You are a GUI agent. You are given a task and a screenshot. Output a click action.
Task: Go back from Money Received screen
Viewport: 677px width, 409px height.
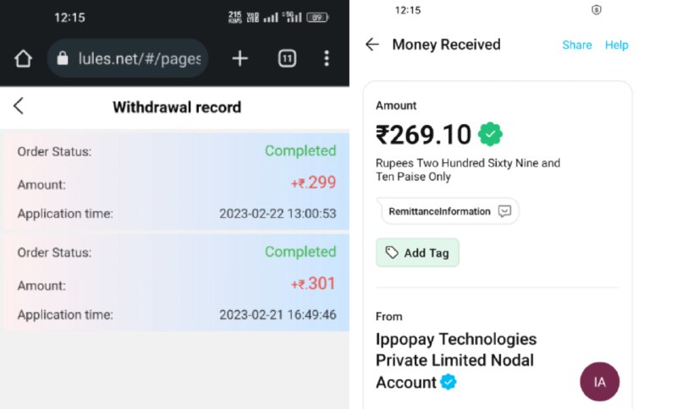[372, 45]
